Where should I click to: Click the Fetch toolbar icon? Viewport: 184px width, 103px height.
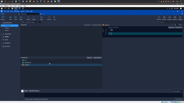coord(21,18)
